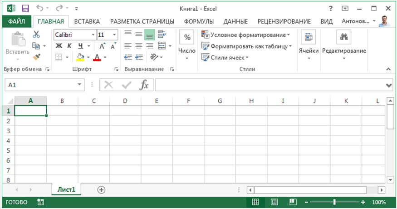Select the Format Painter brush icon
The image size is (397, 209).
pos(36,57)
